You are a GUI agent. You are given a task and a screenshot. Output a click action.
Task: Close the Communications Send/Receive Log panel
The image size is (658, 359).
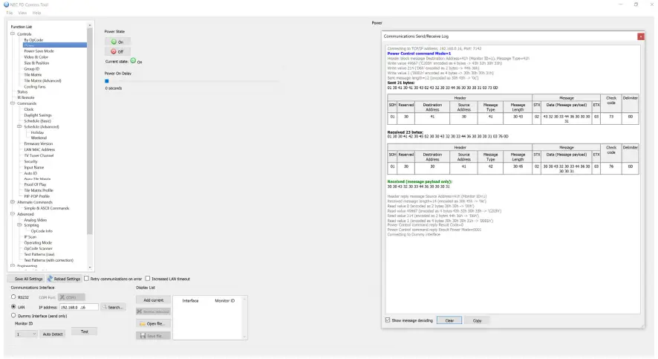(x=641, y=36)
